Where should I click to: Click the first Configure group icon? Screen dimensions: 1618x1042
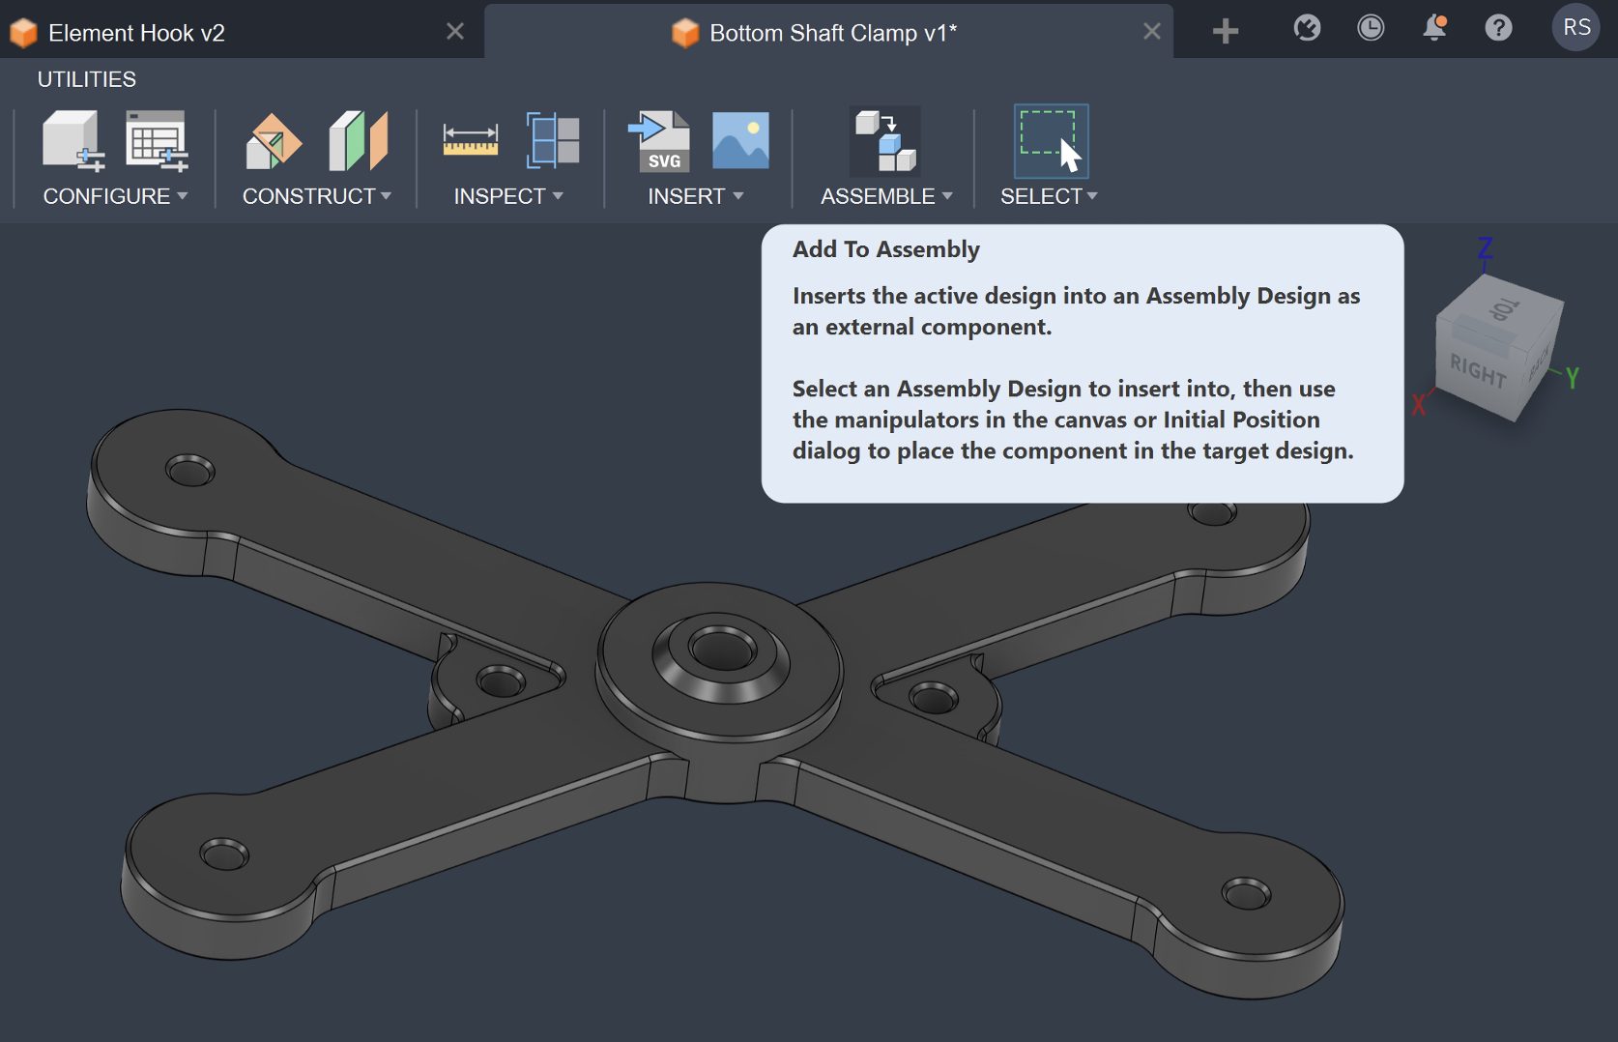72,142
